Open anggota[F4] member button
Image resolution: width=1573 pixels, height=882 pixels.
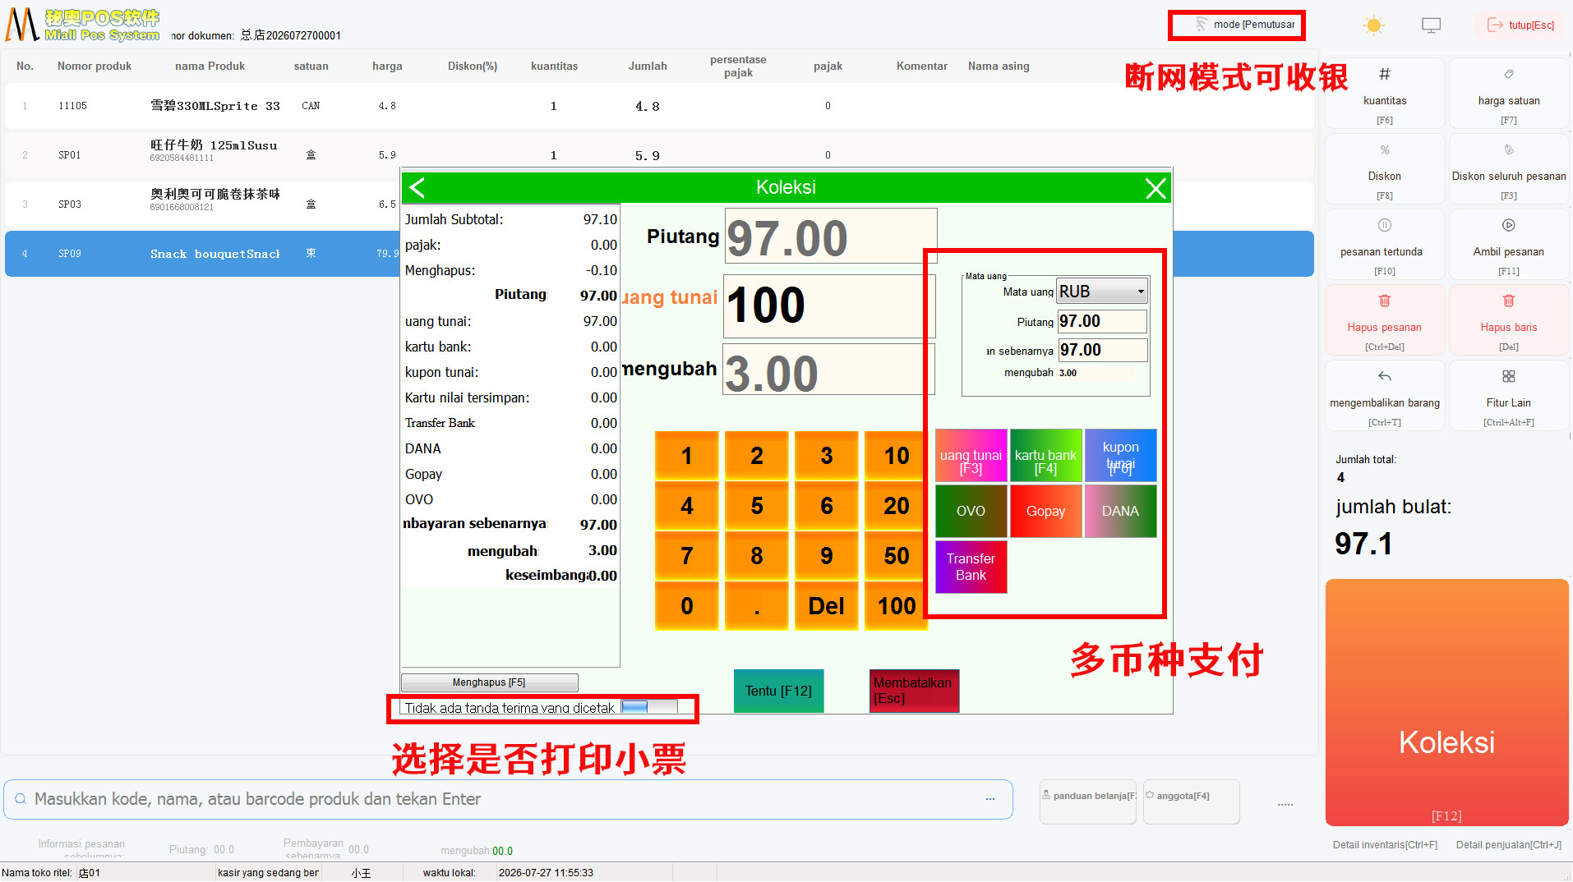coord(1191,801)
